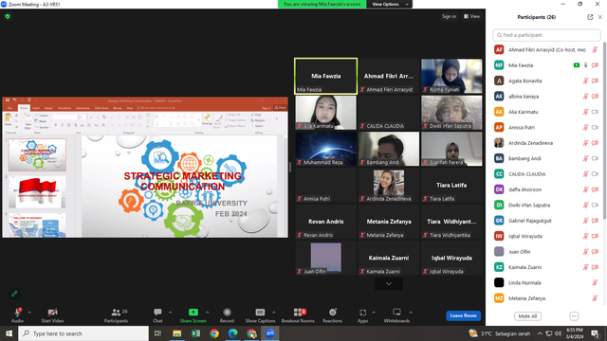This screenshot has height=341, width=607.
Task: Click the green security shield icon
Action: [8, 17]
